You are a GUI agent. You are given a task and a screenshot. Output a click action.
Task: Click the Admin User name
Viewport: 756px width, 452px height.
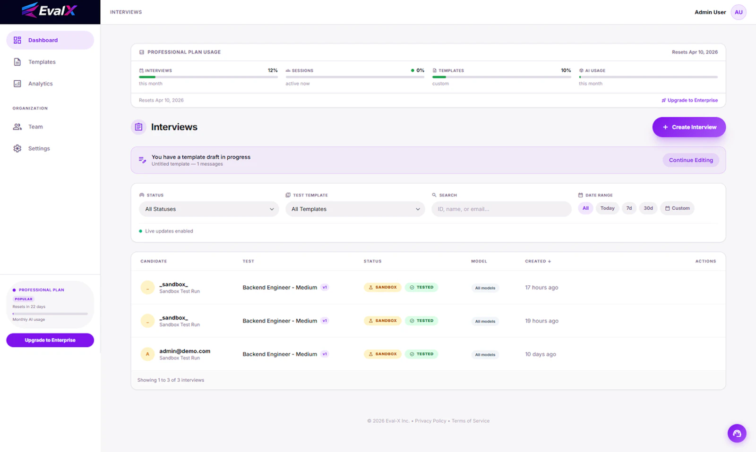coord(710,12)
